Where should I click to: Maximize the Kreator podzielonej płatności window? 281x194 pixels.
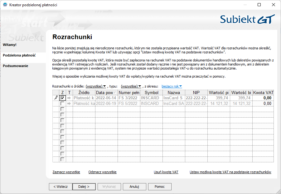pyautogui.click(x=259, y=5)
